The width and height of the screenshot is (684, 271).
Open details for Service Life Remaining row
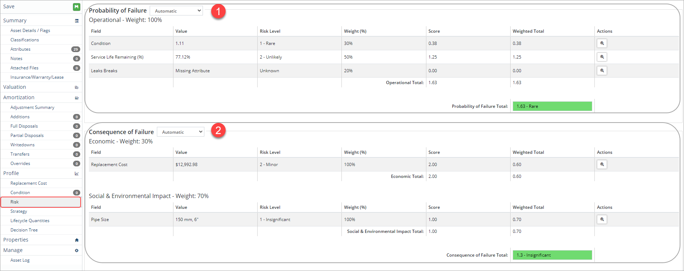coord(602,57)
